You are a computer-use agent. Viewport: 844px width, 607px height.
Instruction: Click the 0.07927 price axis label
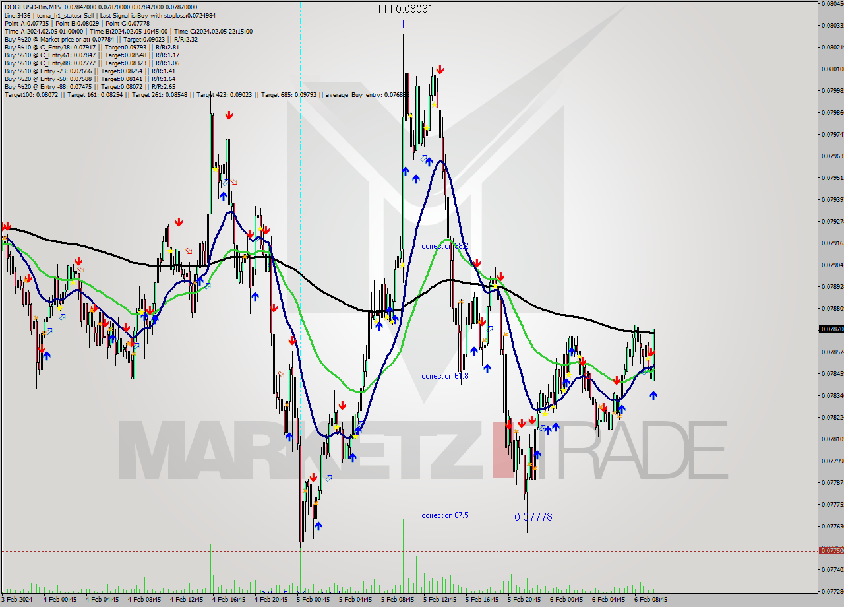click(x=831, y=221)
